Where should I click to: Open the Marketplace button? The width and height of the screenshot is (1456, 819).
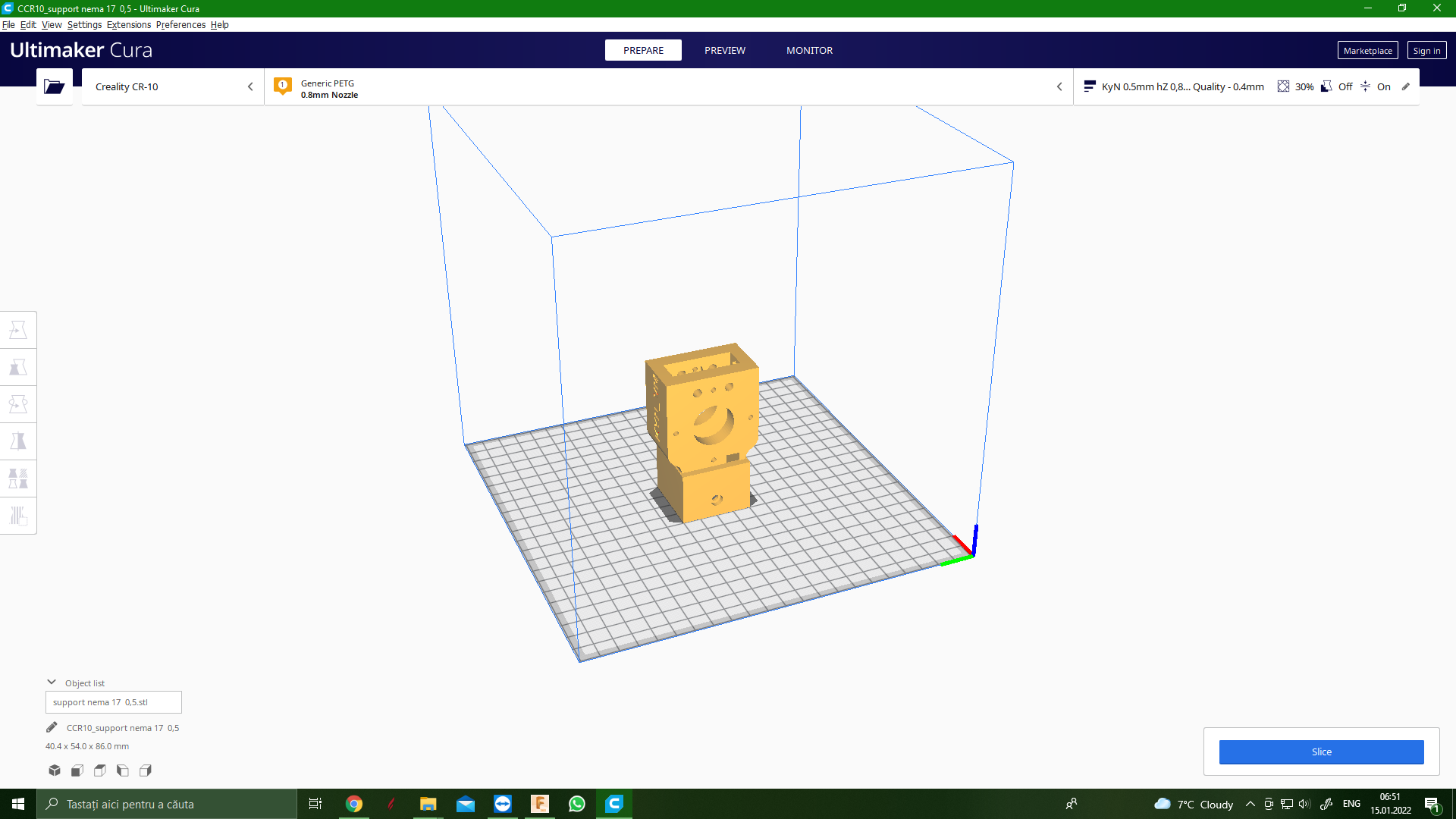pyautogui.click(x=1367, y=51)
